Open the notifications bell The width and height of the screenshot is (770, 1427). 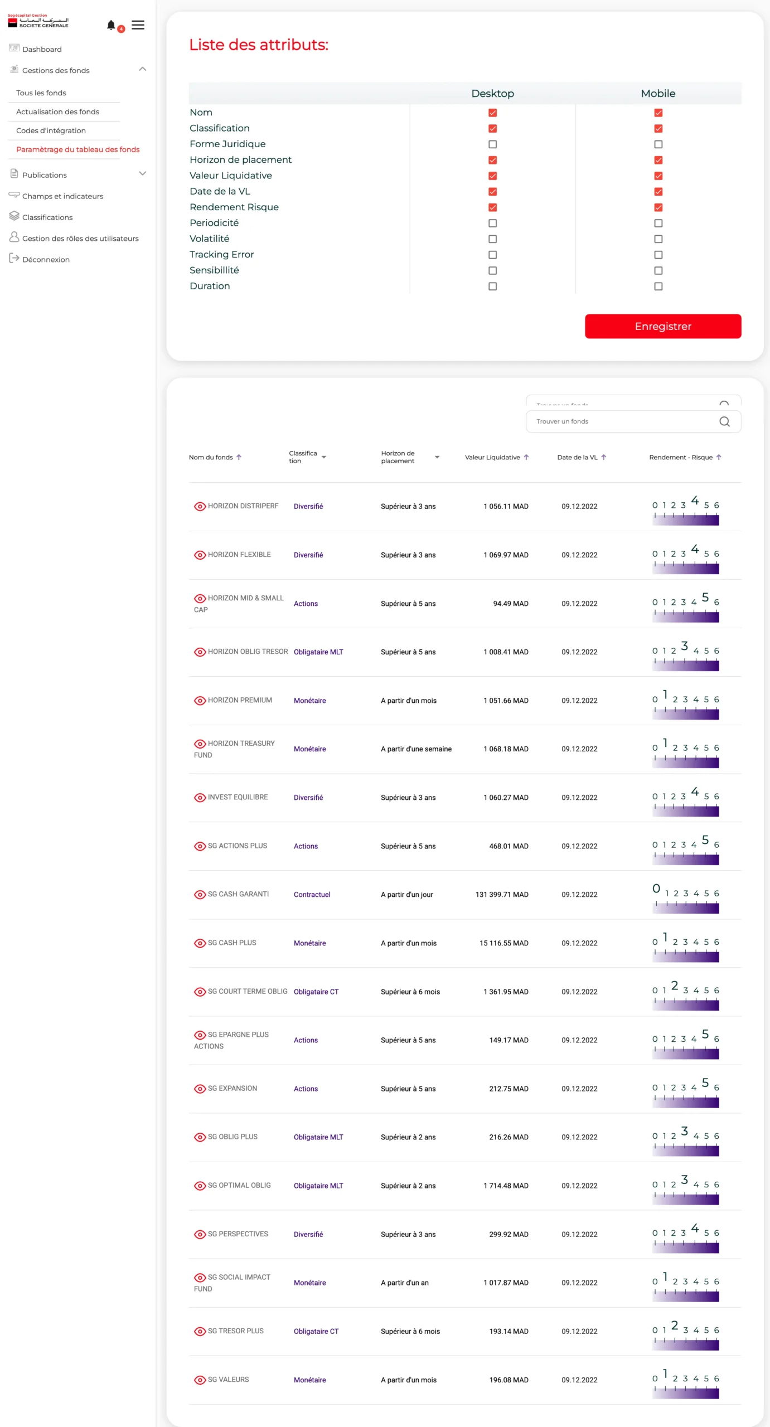click(111, 25)
